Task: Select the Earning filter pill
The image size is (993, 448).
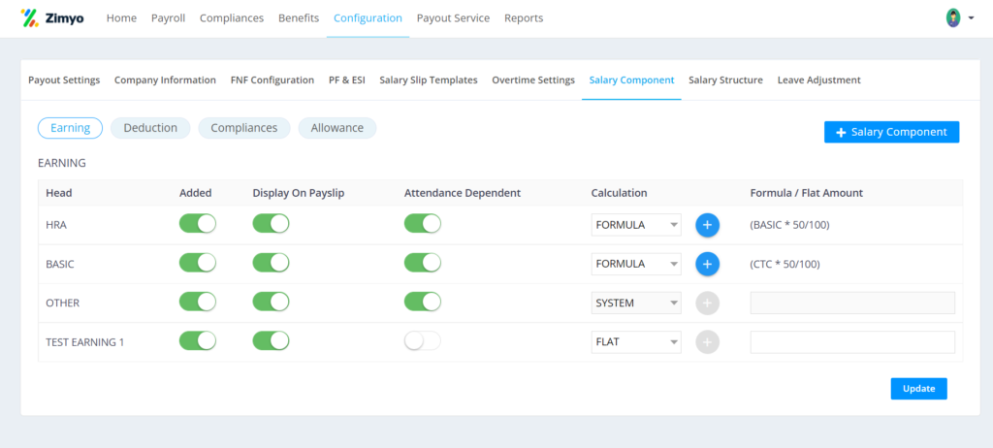Action: [70, 128]
